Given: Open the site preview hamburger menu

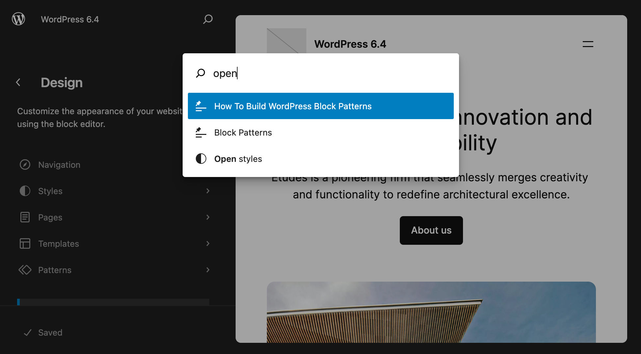Looking at the screenshot, I should pyautogui.click(x=588, y=44).
